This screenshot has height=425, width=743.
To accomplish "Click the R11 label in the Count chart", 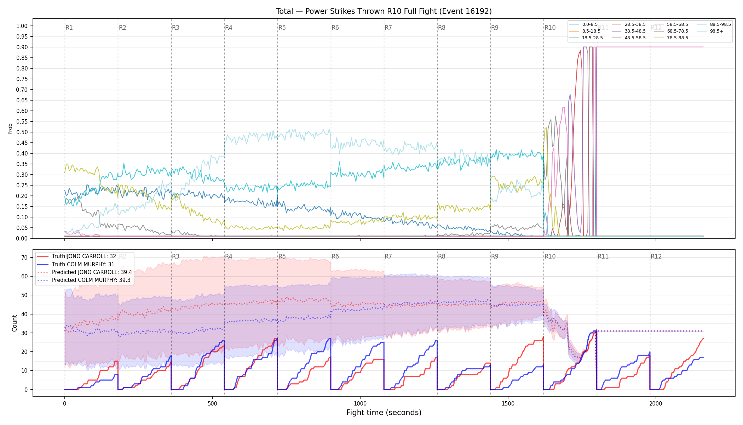I will tap(603, 256).
